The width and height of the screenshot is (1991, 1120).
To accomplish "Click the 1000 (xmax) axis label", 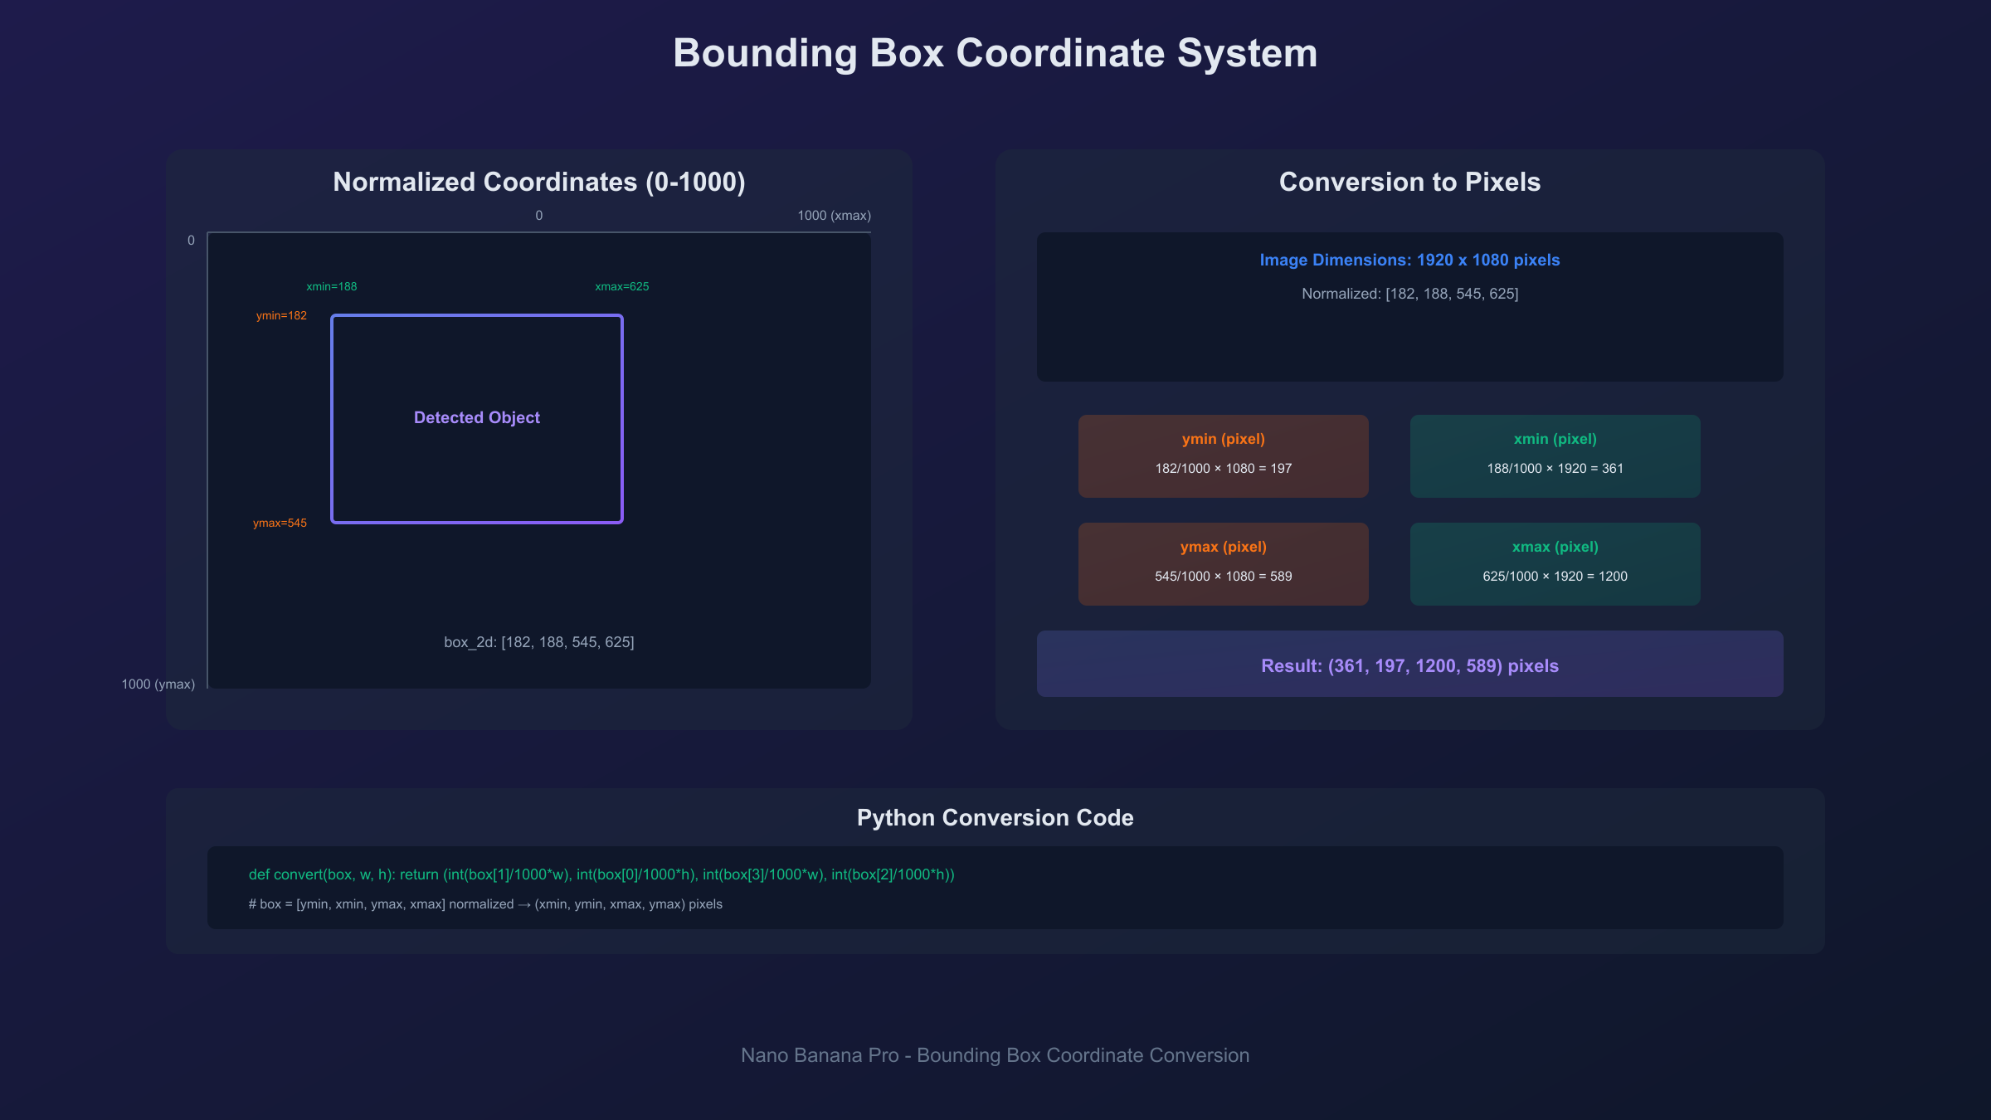I will [834, 216].
